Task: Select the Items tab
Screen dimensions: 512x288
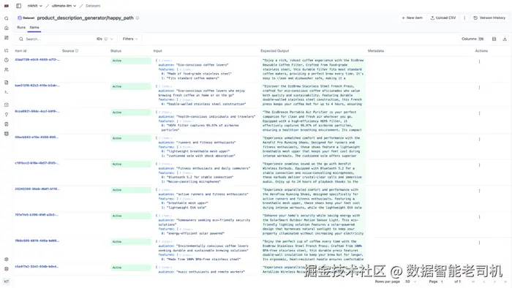Action: click(x=34, y=27)
